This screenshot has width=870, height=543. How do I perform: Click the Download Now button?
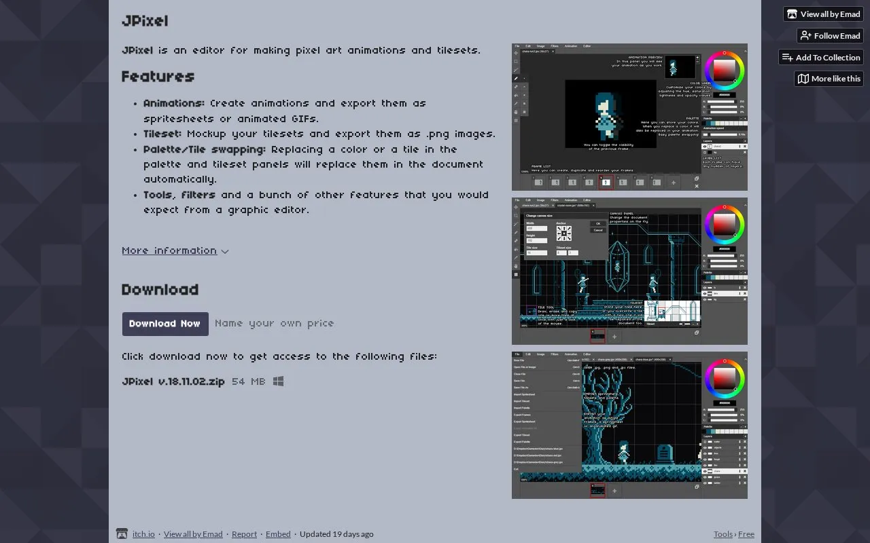point(165,324)
